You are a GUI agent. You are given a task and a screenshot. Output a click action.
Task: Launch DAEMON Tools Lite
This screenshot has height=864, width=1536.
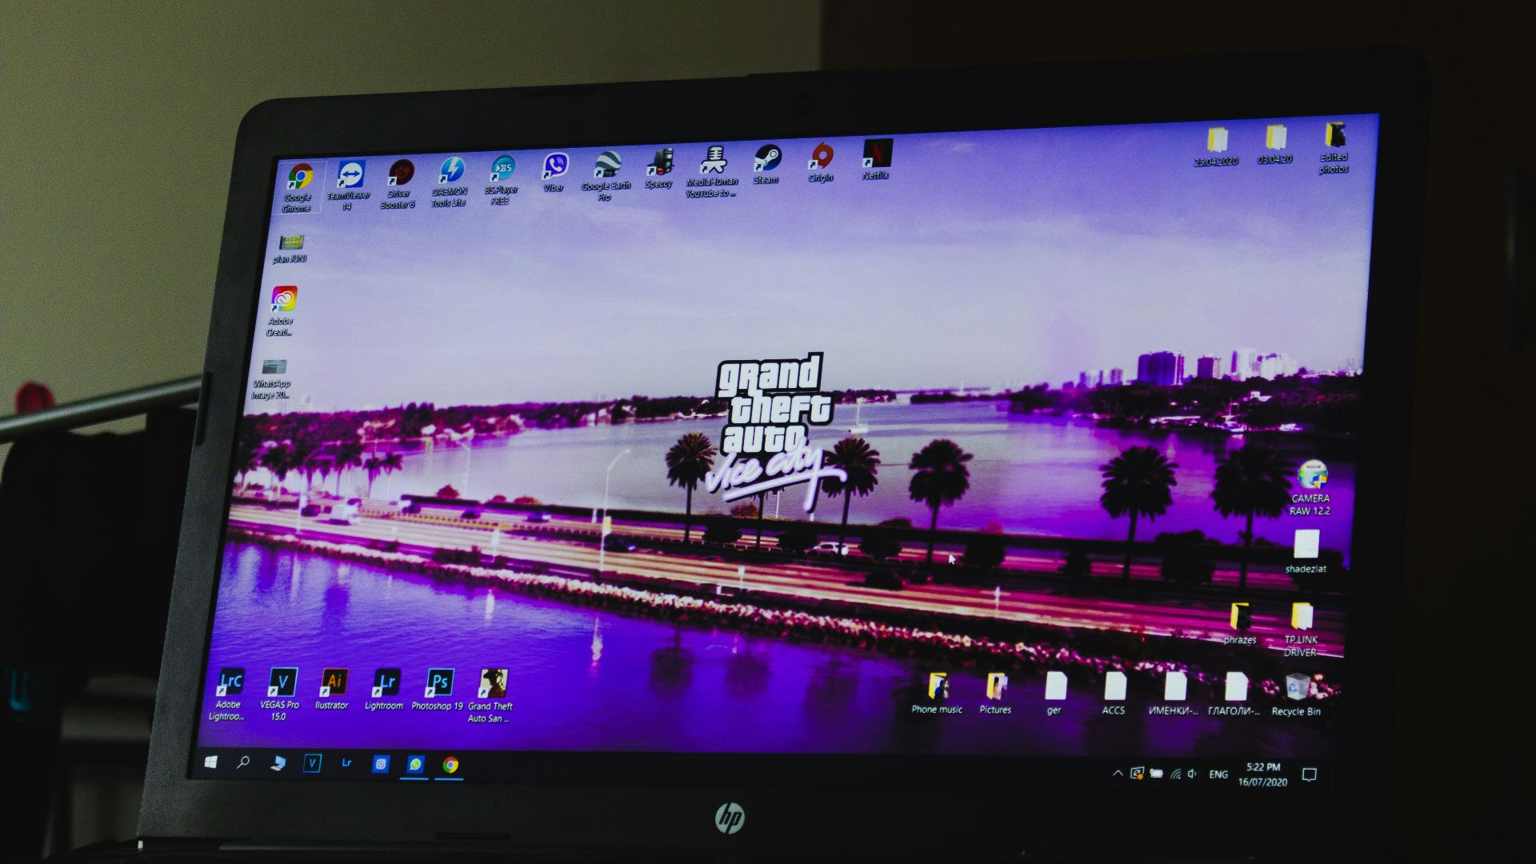(x=452, y=168)
